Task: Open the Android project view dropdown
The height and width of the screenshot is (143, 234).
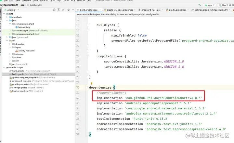Action: tap(12, 10)
